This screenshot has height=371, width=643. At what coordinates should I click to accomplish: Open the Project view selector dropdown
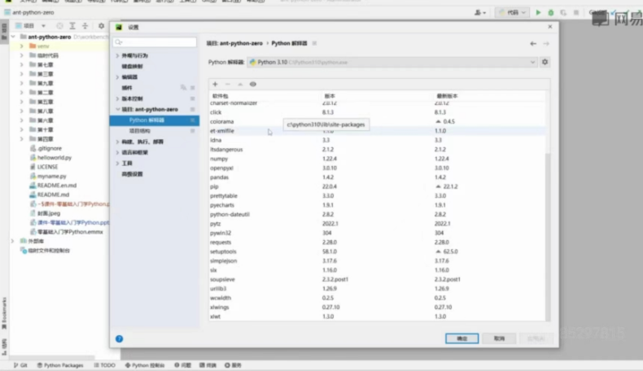pos(30,26)
